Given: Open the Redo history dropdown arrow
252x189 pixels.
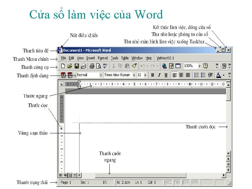Looking at the screenshot, I should click(157, 66).
